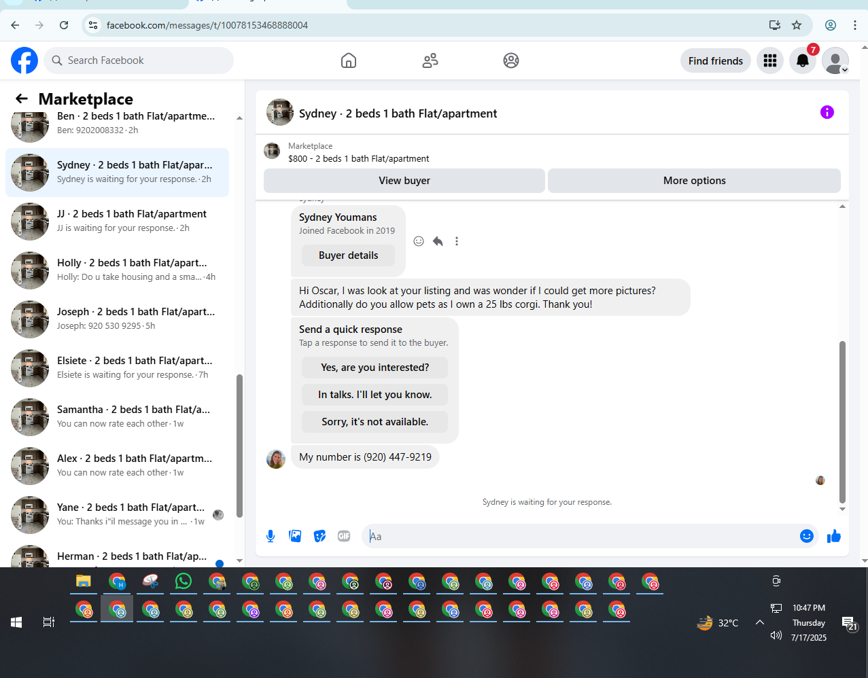868x678 pixels.
Task: Send quick response Sorry, it's not available.
Action: click(x=375, y=422)
